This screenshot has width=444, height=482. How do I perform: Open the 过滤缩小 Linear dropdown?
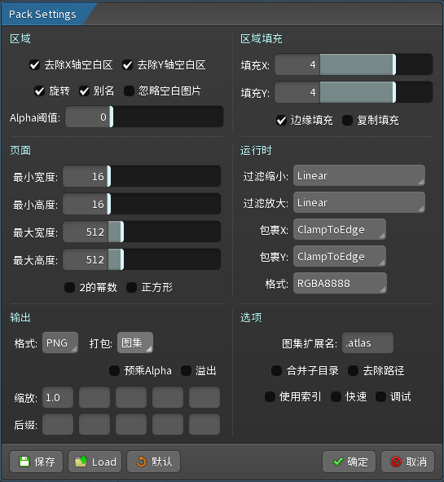tap(359, 175)
